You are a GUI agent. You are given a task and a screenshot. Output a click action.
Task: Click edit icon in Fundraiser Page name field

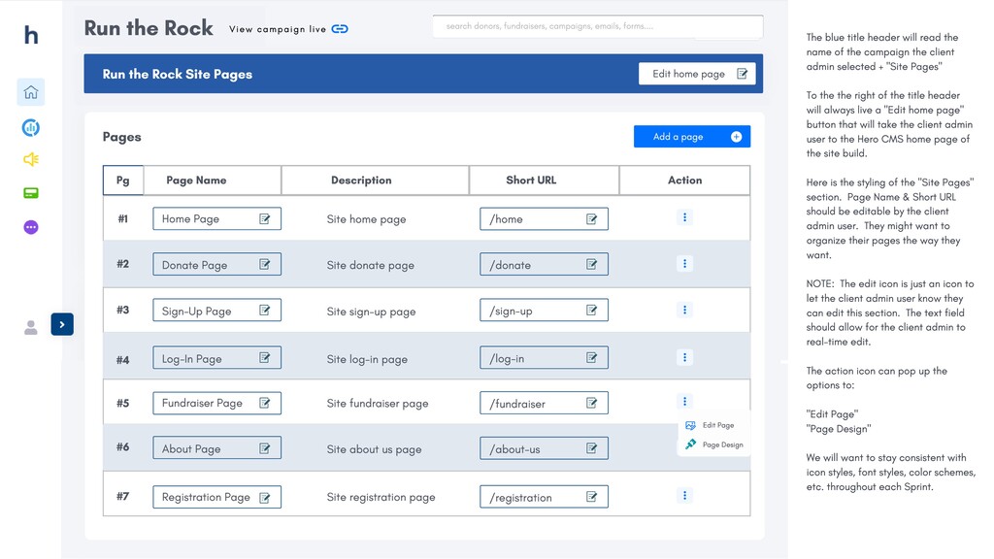[265, 403]
